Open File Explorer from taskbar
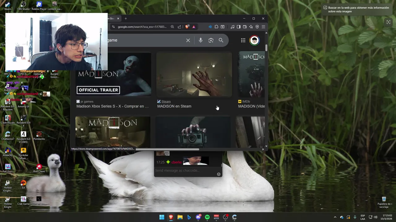 tap(180, 217)
